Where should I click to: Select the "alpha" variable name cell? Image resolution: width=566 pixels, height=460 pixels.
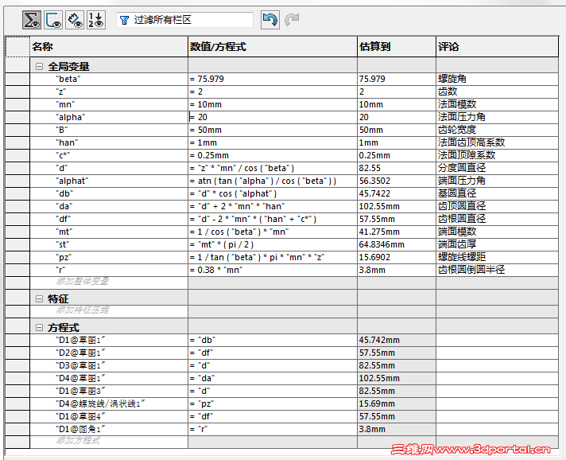click(x=109, y=118)
